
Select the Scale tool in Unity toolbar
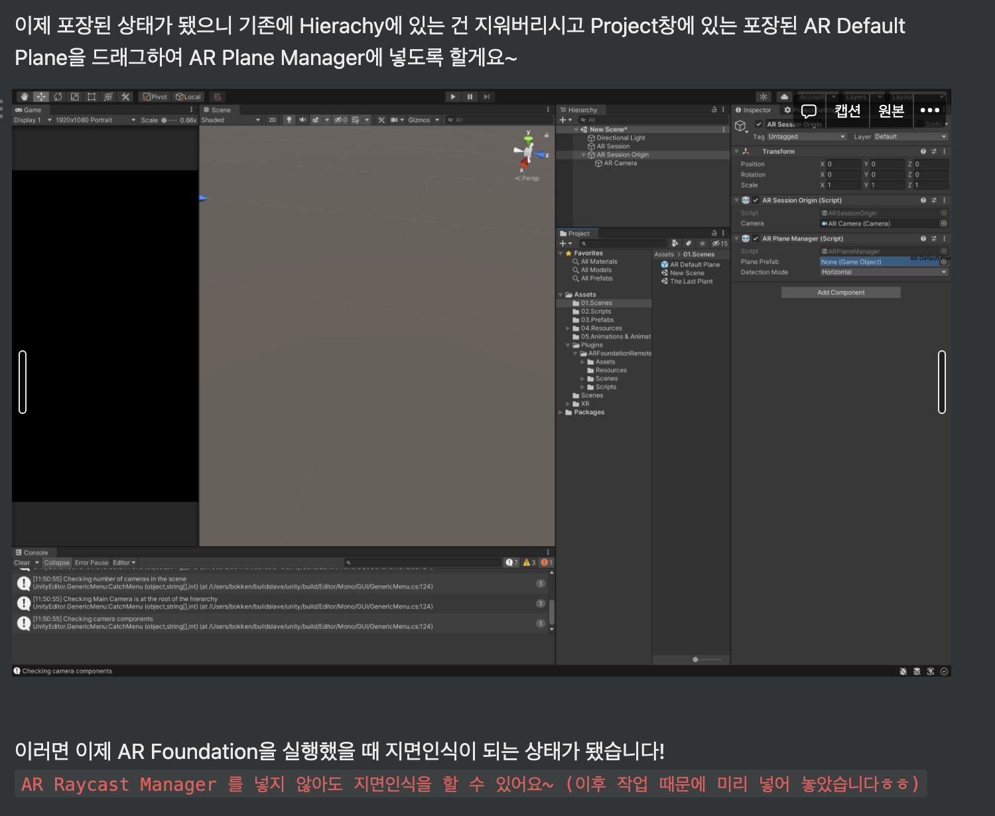[75, 97]
